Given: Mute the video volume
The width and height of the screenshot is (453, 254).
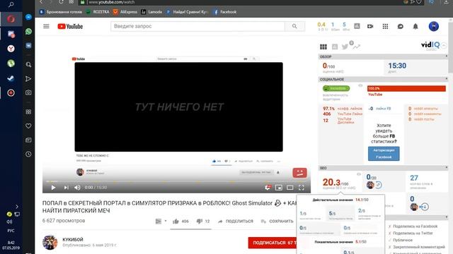Looking at the screenshot, I should pos(77,188).
